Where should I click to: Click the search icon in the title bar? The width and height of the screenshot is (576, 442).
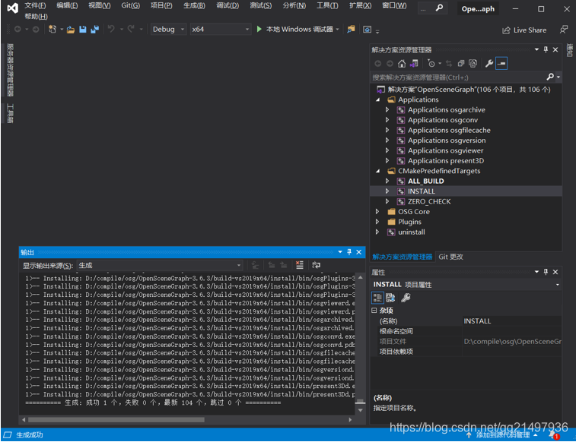point(439,8)
